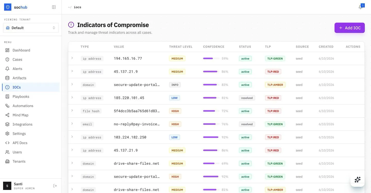This screenshot has width=371, height=193.
Task: Click the value 194.165.16.77
Action: click(x=128, y=58)
